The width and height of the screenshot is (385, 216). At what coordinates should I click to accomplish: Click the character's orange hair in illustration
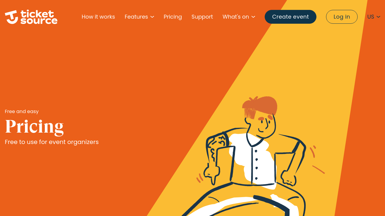pos(260,106)
